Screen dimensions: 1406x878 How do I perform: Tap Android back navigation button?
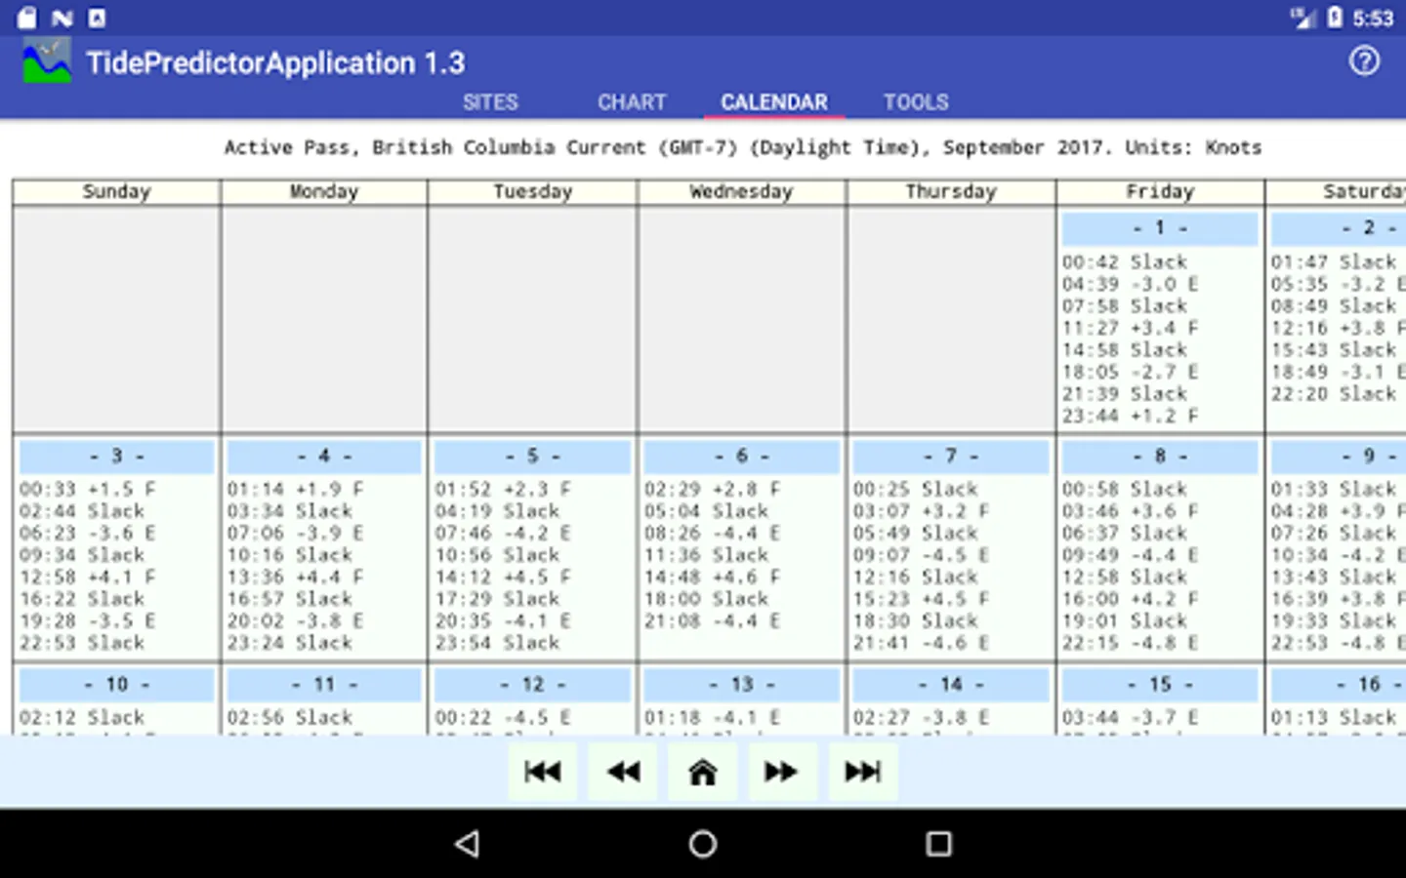tap(468, 844)
